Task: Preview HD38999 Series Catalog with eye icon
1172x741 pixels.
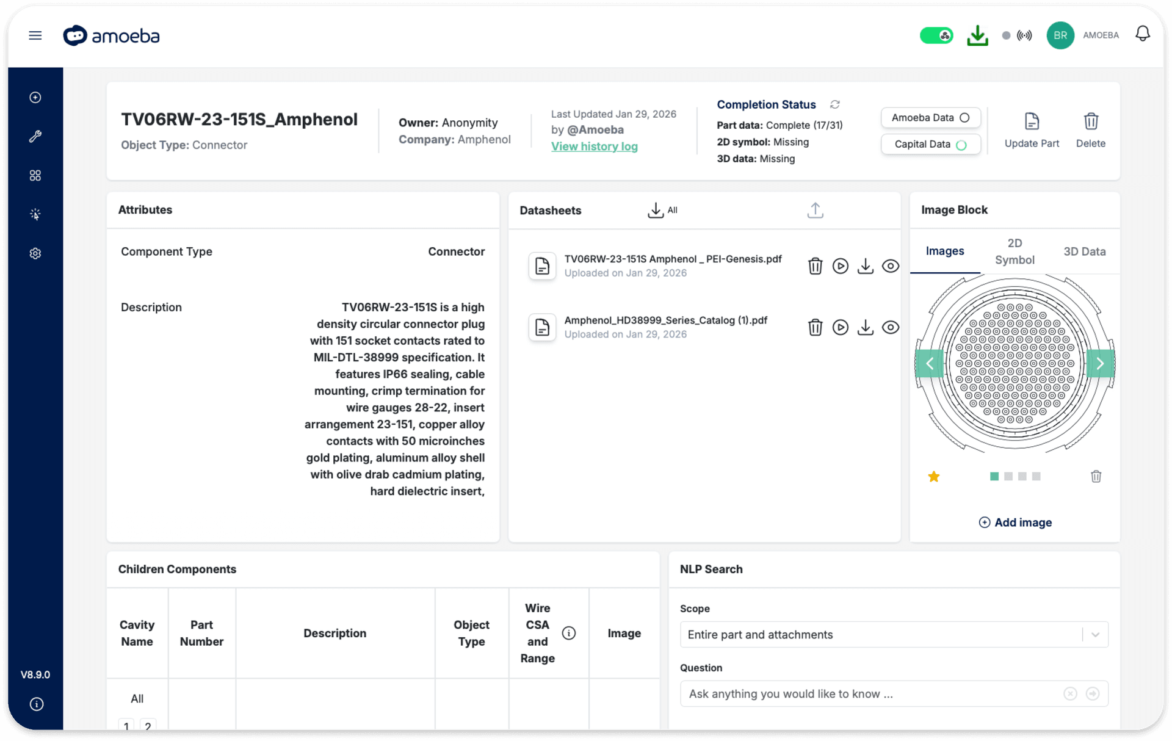Action: pyautogui.click(x=890, y=327)
